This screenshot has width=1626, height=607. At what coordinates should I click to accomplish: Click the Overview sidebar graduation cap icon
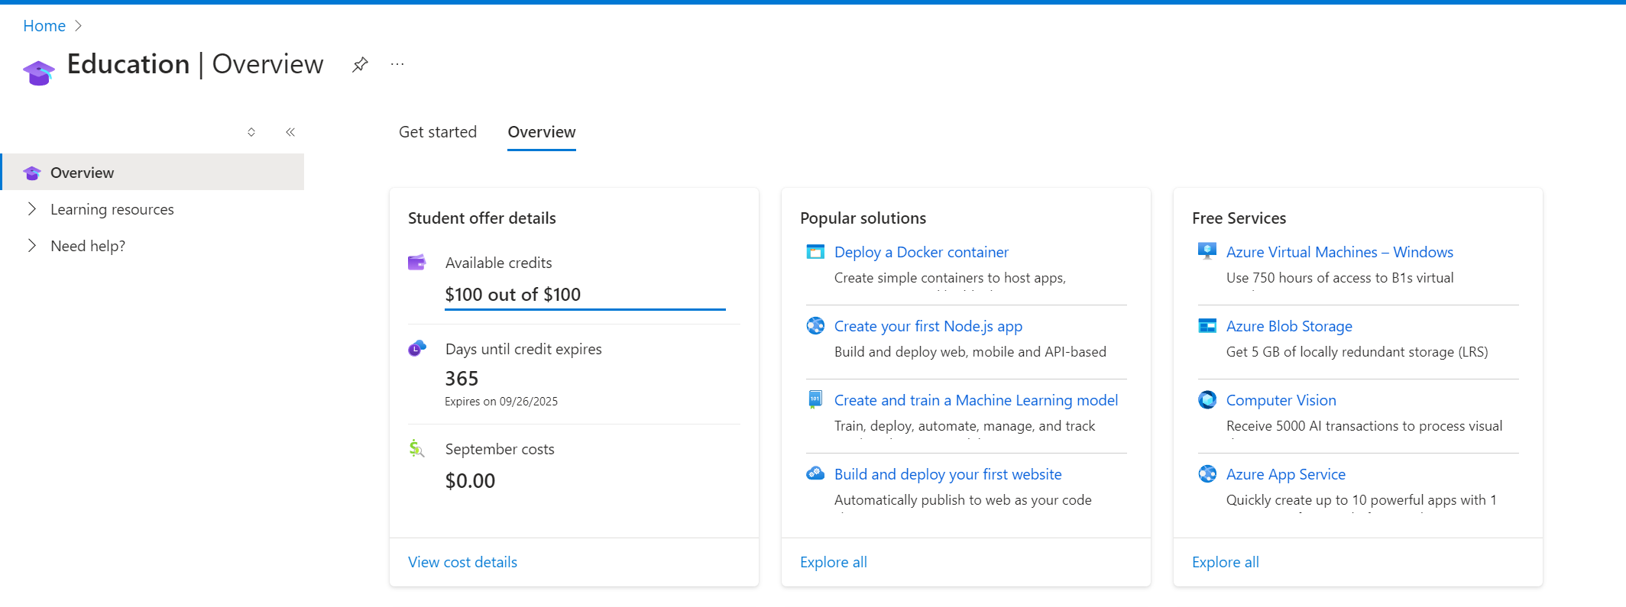(x=32, y=173)
